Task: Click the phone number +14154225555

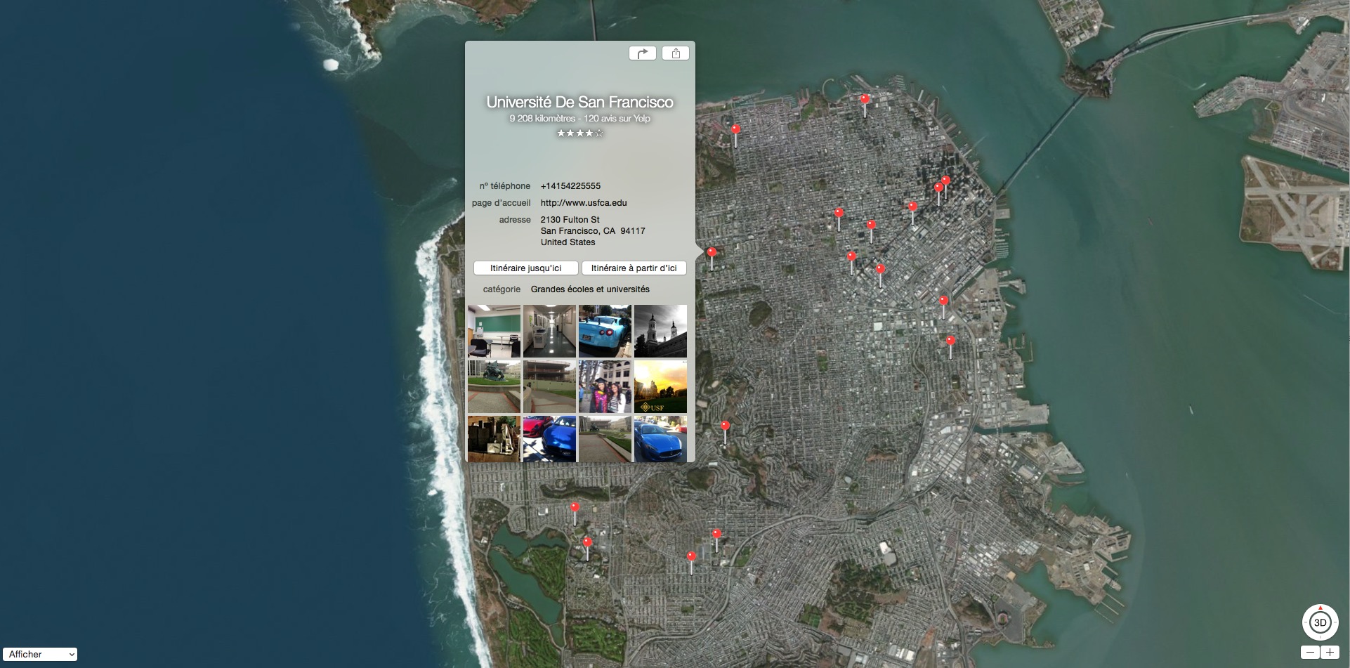Action: coord(570,186)
